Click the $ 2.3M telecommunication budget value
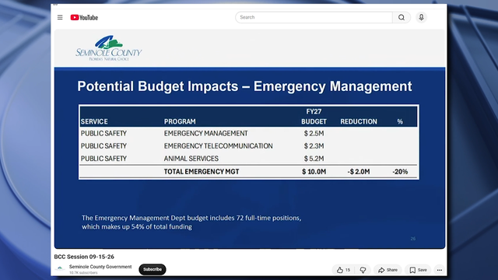This screenshot has width=498, height=280. click(x=314, y=146)
